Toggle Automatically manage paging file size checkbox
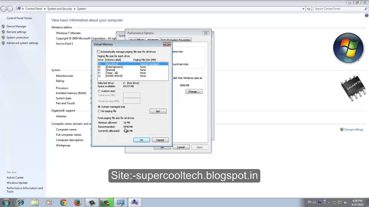This screenshot has height=207, width=369. (99, 52)
